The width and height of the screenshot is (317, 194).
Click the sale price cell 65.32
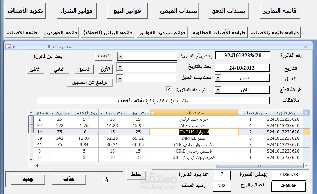point(138,138)
